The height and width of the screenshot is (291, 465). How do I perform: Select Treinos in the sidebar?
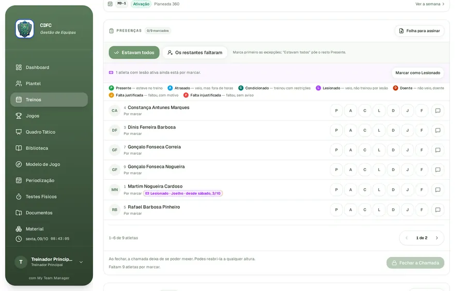(49, 100)
